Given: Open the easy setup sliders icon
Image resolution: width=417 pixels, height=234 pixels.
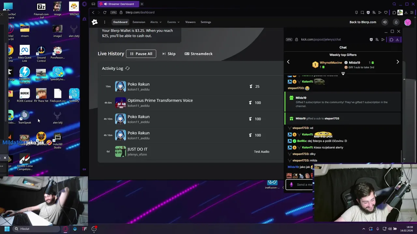Looking at the screenshot, I should (412, 12).
